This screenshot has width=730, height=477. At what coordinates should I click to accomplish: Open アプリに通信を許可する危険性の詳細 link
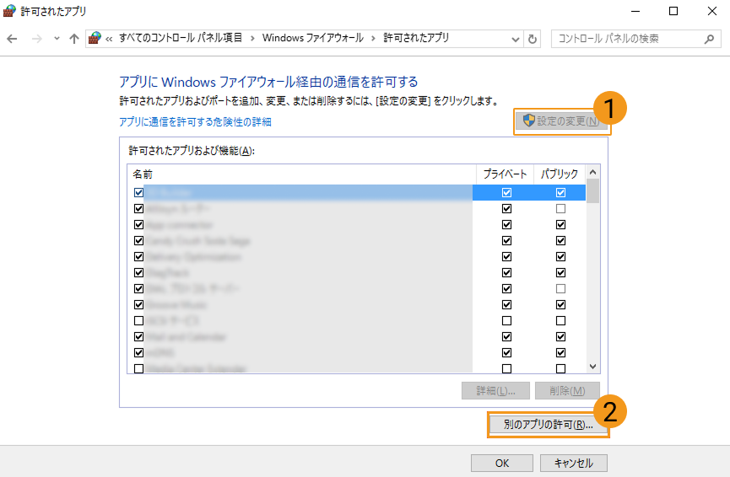click(195, 122)
